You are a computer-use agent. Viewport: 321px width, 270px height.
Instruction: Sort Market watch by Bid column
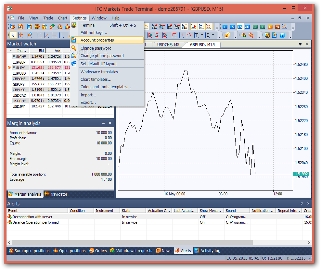coord(37,51)
